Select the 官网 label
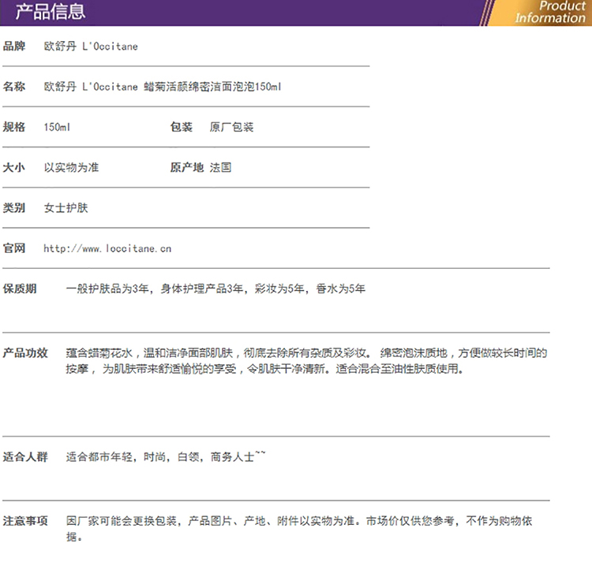 click(14, 248)
